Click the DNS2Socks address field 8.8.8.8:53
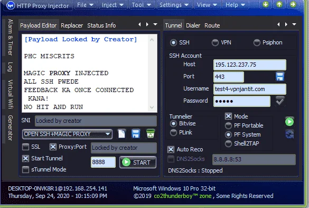309x208 pixels. point(254,159)
